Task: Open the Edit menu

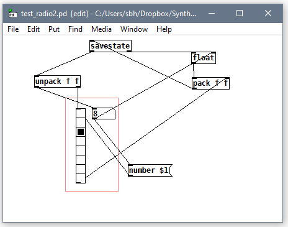Action: (x=34, y=29)
